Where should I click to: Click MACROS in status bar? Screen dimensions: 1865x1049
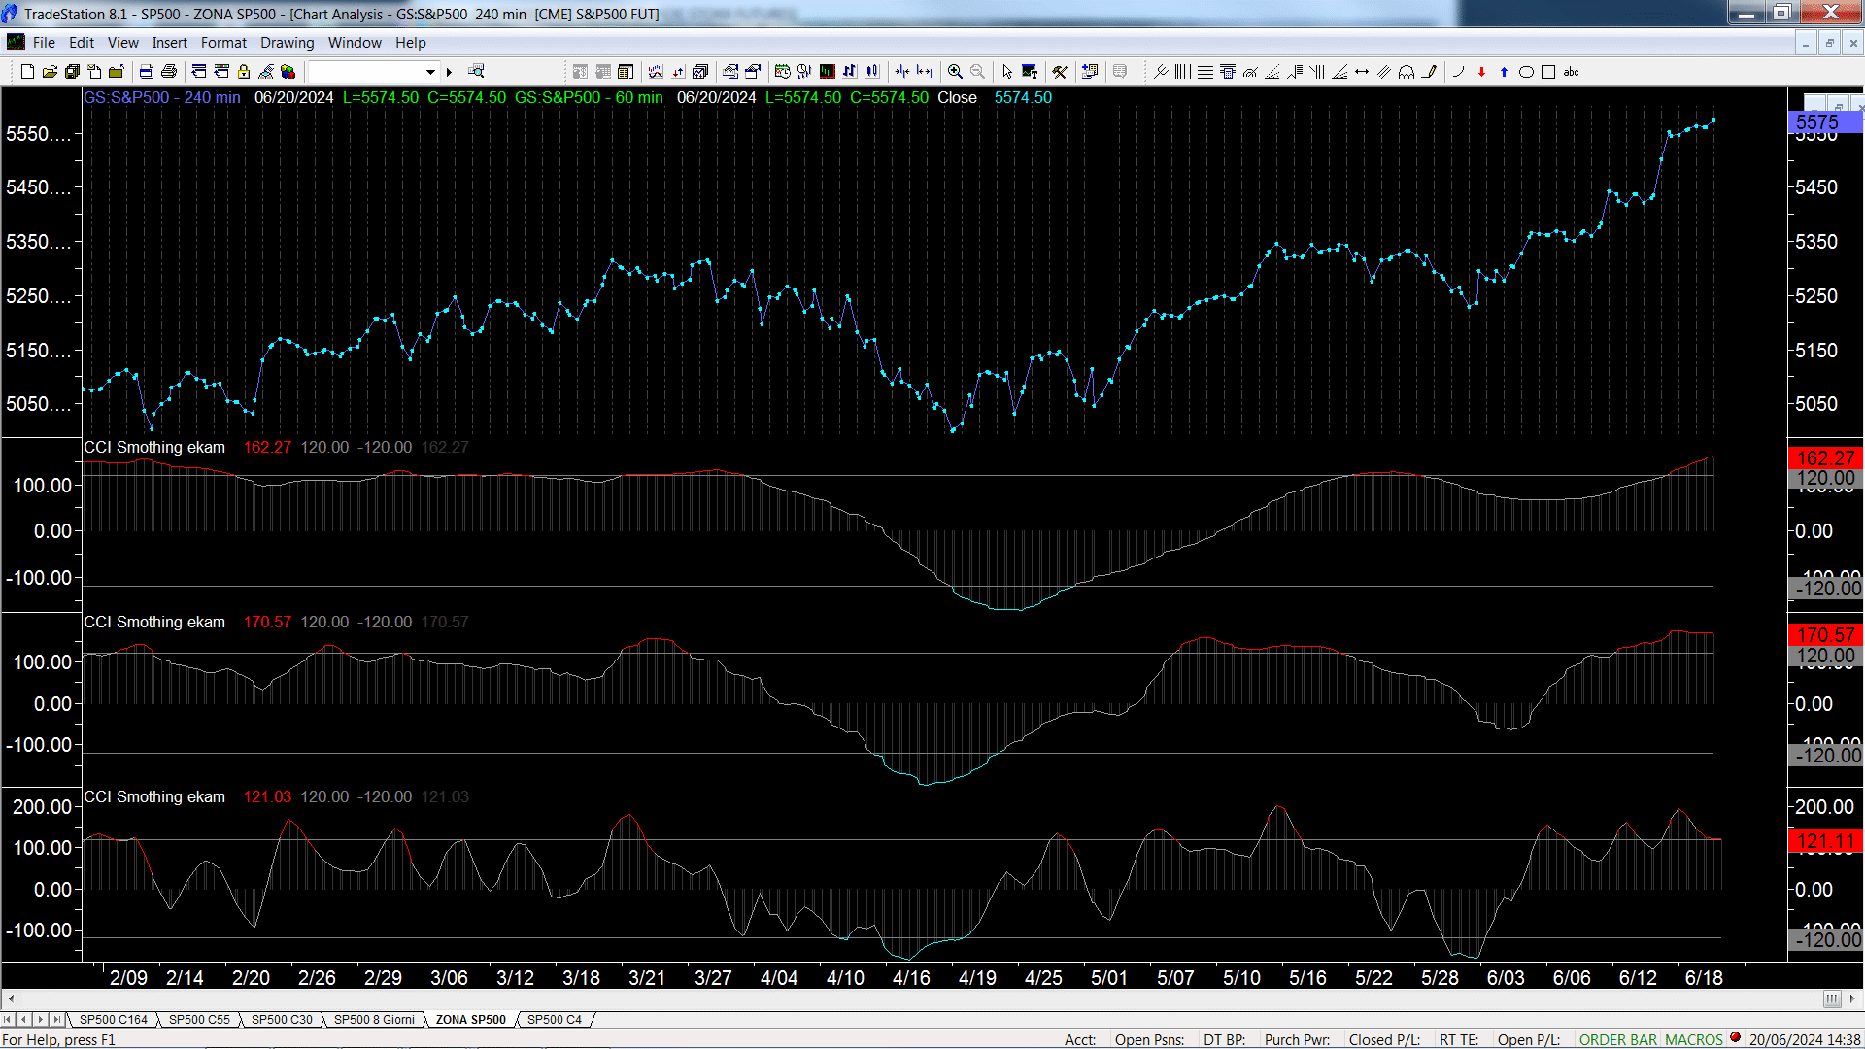click(x=1694, y=1040)
